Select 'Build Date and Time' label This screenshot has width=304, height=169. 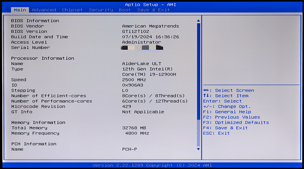pyautogui.click(x=40, y=37)
